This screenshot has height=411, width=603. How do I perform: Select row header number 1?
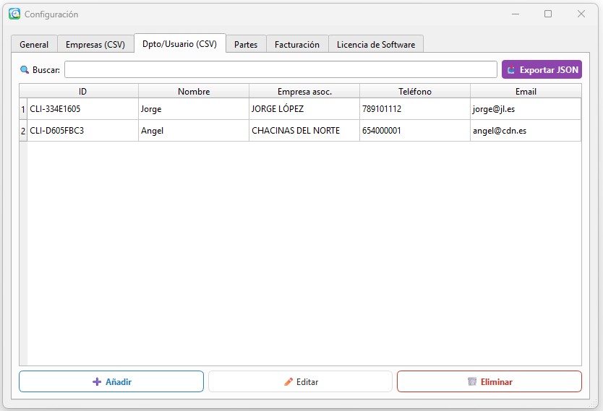23,109
